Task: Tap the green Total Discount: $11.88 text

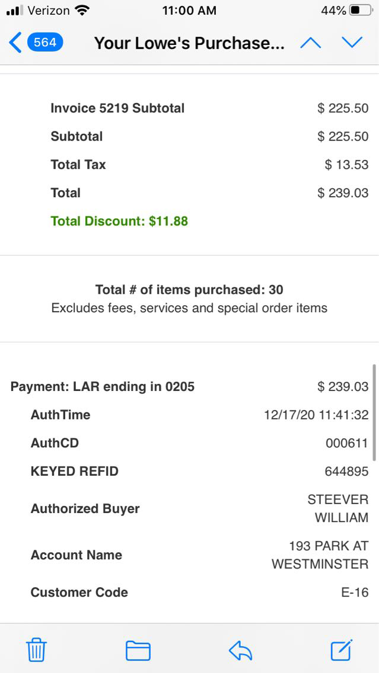Action: click(119, 222)
